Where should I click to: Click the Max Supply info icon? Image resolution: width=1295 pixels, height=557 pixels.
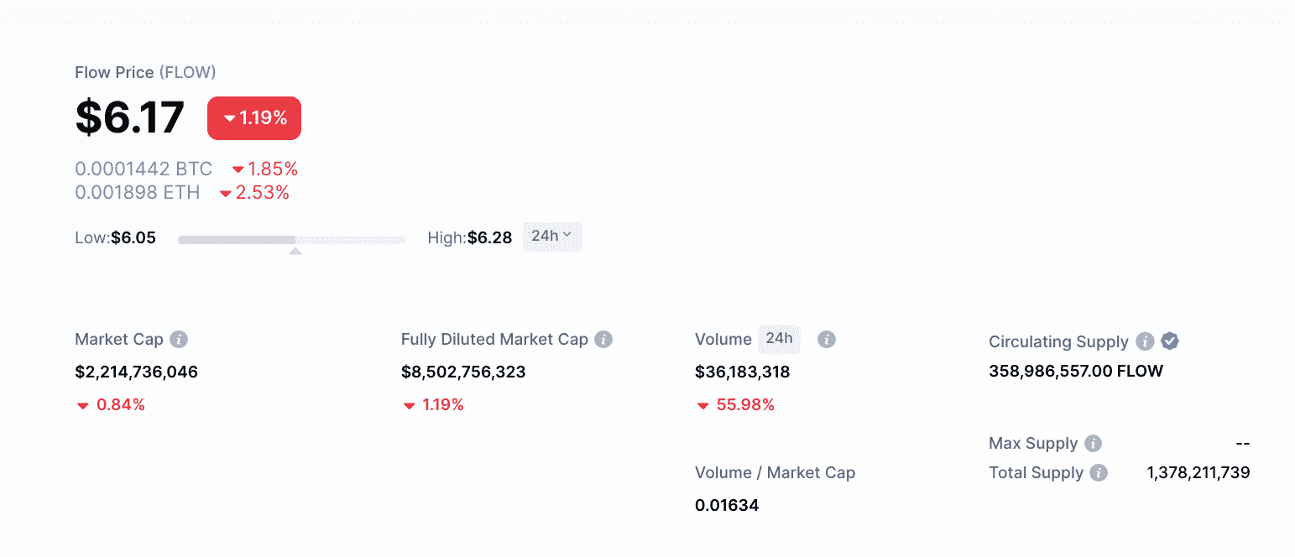[x=1093, y=444]
